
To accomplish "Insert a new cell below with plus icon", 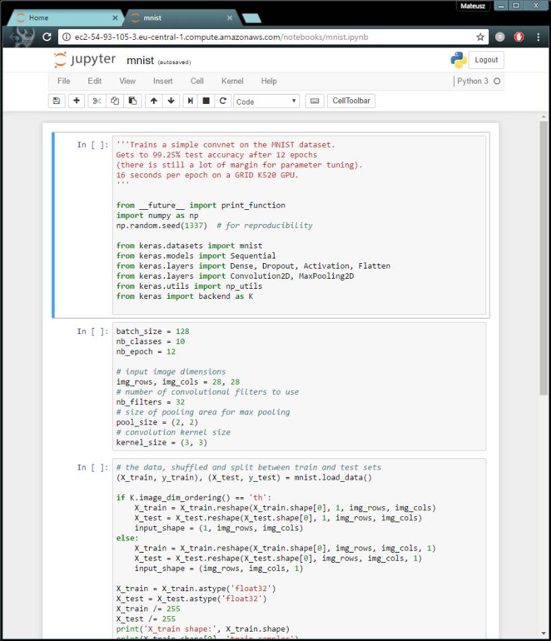I will [x=76, y=101].
